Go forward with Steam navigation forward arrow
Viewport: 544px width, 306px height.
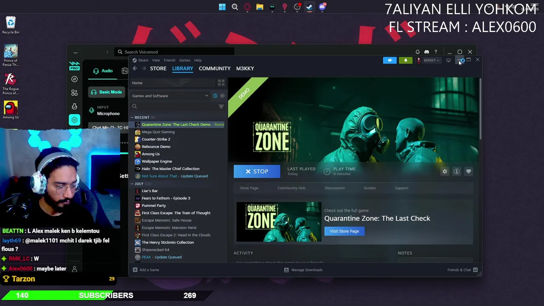coord(144,68)
